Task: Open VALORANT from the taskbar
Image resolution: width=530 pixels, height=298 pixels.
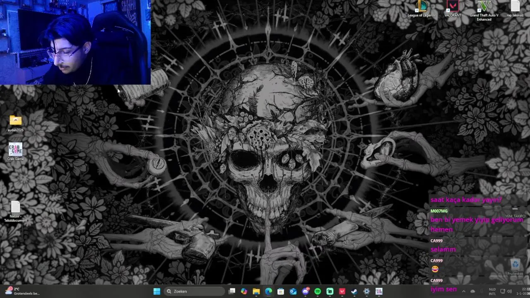Action: (342, 291)
